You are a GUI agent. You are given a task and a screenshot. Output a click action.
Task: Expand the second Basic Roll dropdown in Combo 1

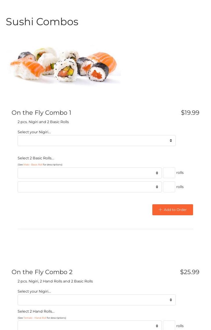tap(90, 187)
